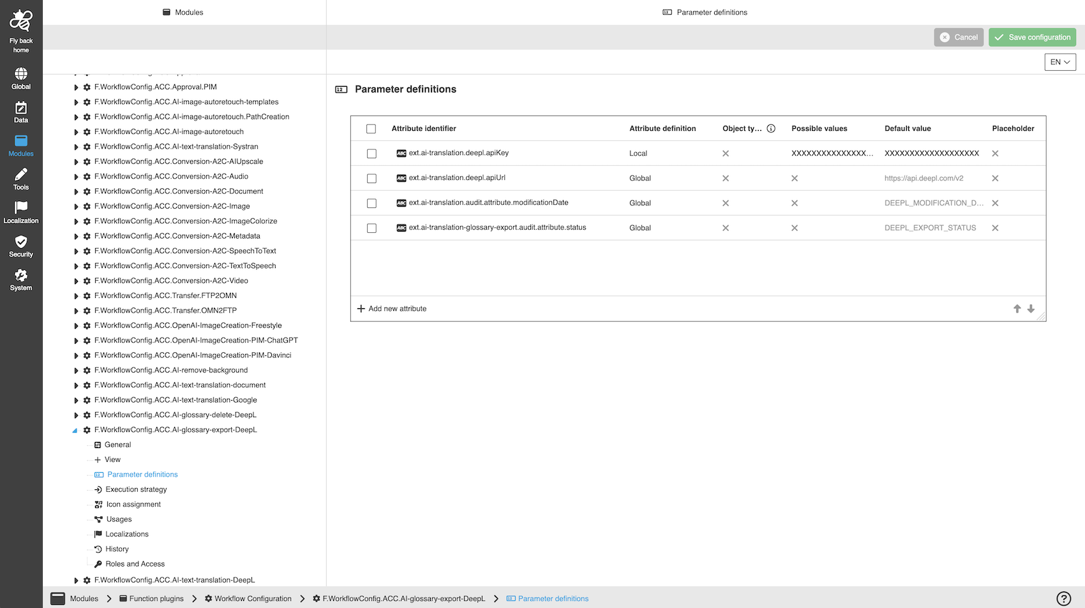
Task: Select the ext.ai-translation.deepl.apiUrl row checkbox
Action: pos(371,179)
